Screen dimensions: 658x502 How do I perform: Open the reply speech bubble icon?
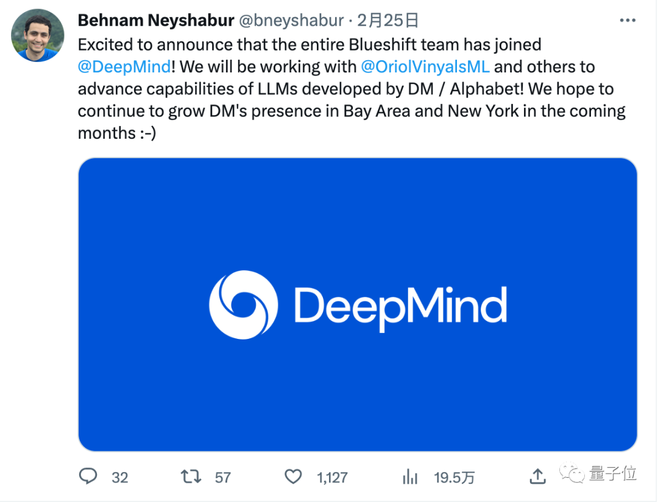[89, 476]
